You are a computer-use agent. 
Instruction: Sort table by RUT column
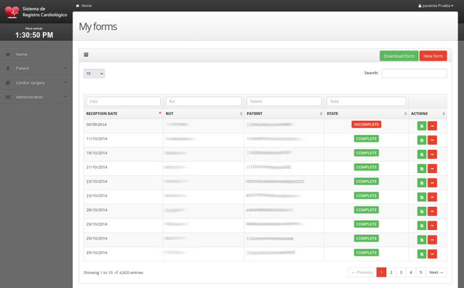(204, 113)
